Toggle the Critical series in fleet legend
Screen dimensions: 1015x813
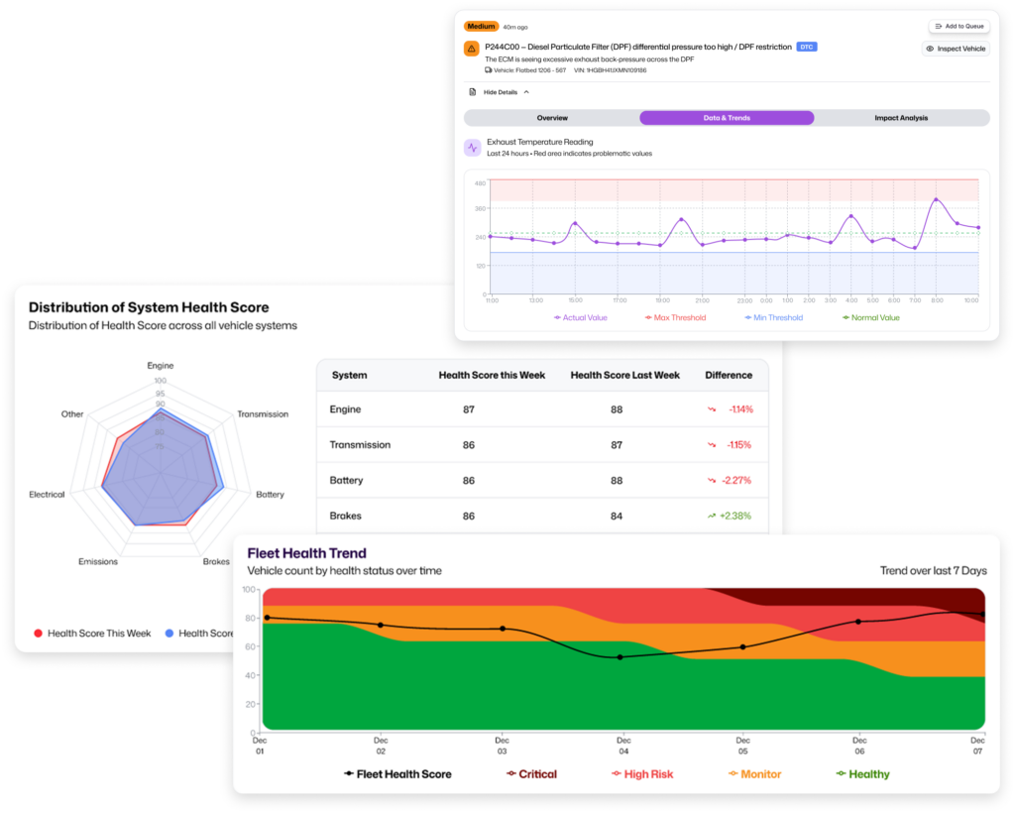pos(531,774)
